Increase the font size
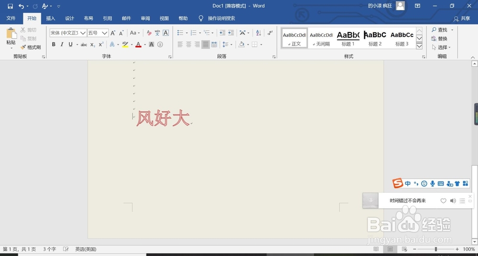 pos(113,33)
